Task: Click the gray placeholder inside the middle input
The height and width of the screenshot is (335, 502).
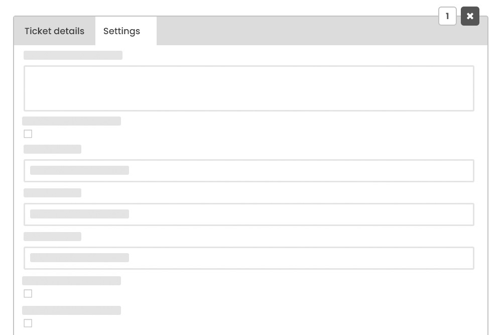Action: pyautogui.click(x=79, y=214)
